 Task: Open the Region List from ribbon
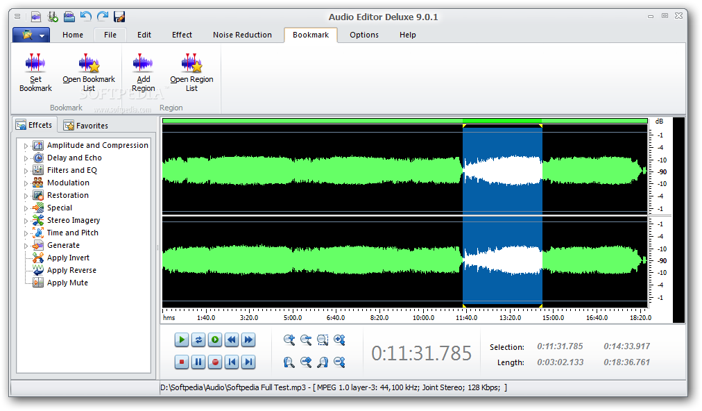pyautogui.click(x=191, y=73)
